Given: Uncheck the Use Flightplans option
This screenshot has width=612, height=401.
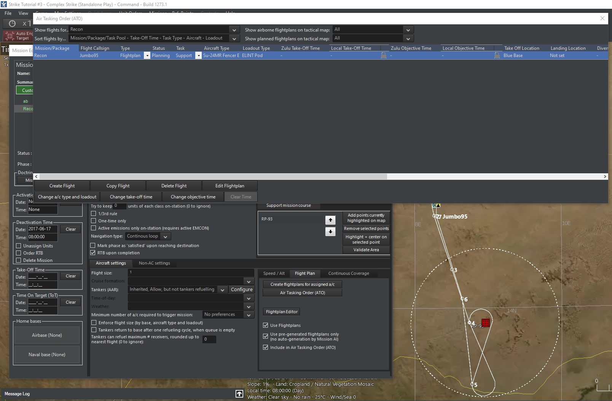Looking at the screenshot, I should point(266,325).
